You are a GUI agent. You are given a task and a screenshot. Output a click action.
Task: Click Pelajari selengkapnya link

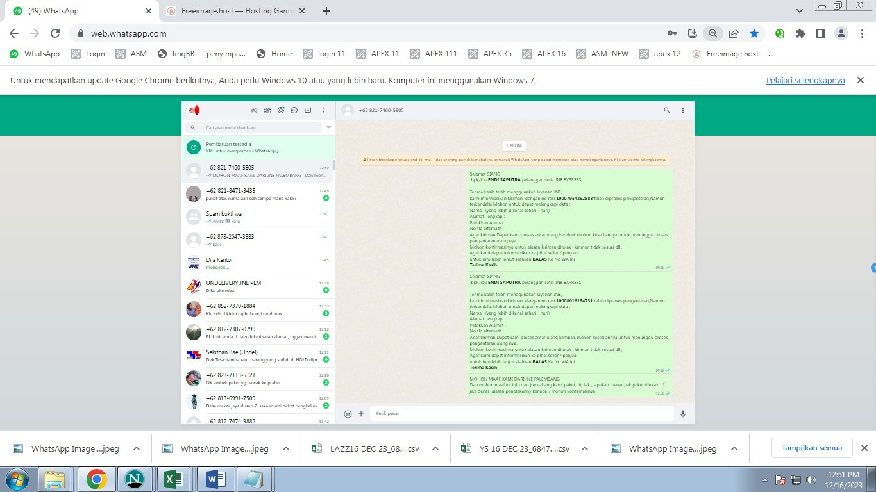[805, 81]
